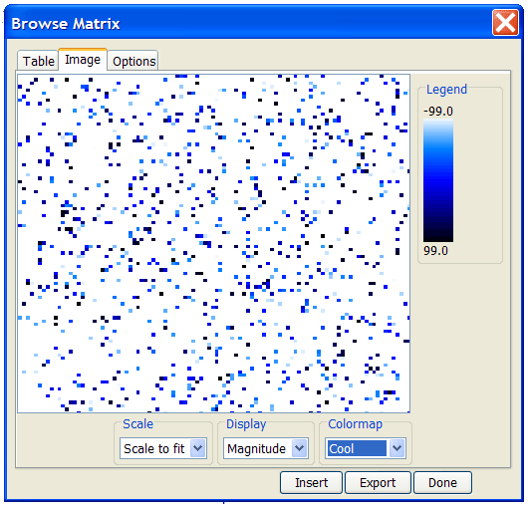530x507 pixels.
Task: Click the 'Magnitude' combo box text
Action: pyautogui.click(x=257, y=448)
